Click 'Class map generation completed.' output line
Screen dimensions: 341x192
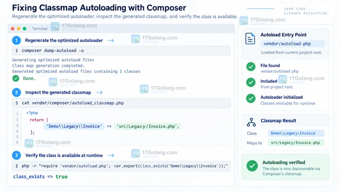click(48, 66)
